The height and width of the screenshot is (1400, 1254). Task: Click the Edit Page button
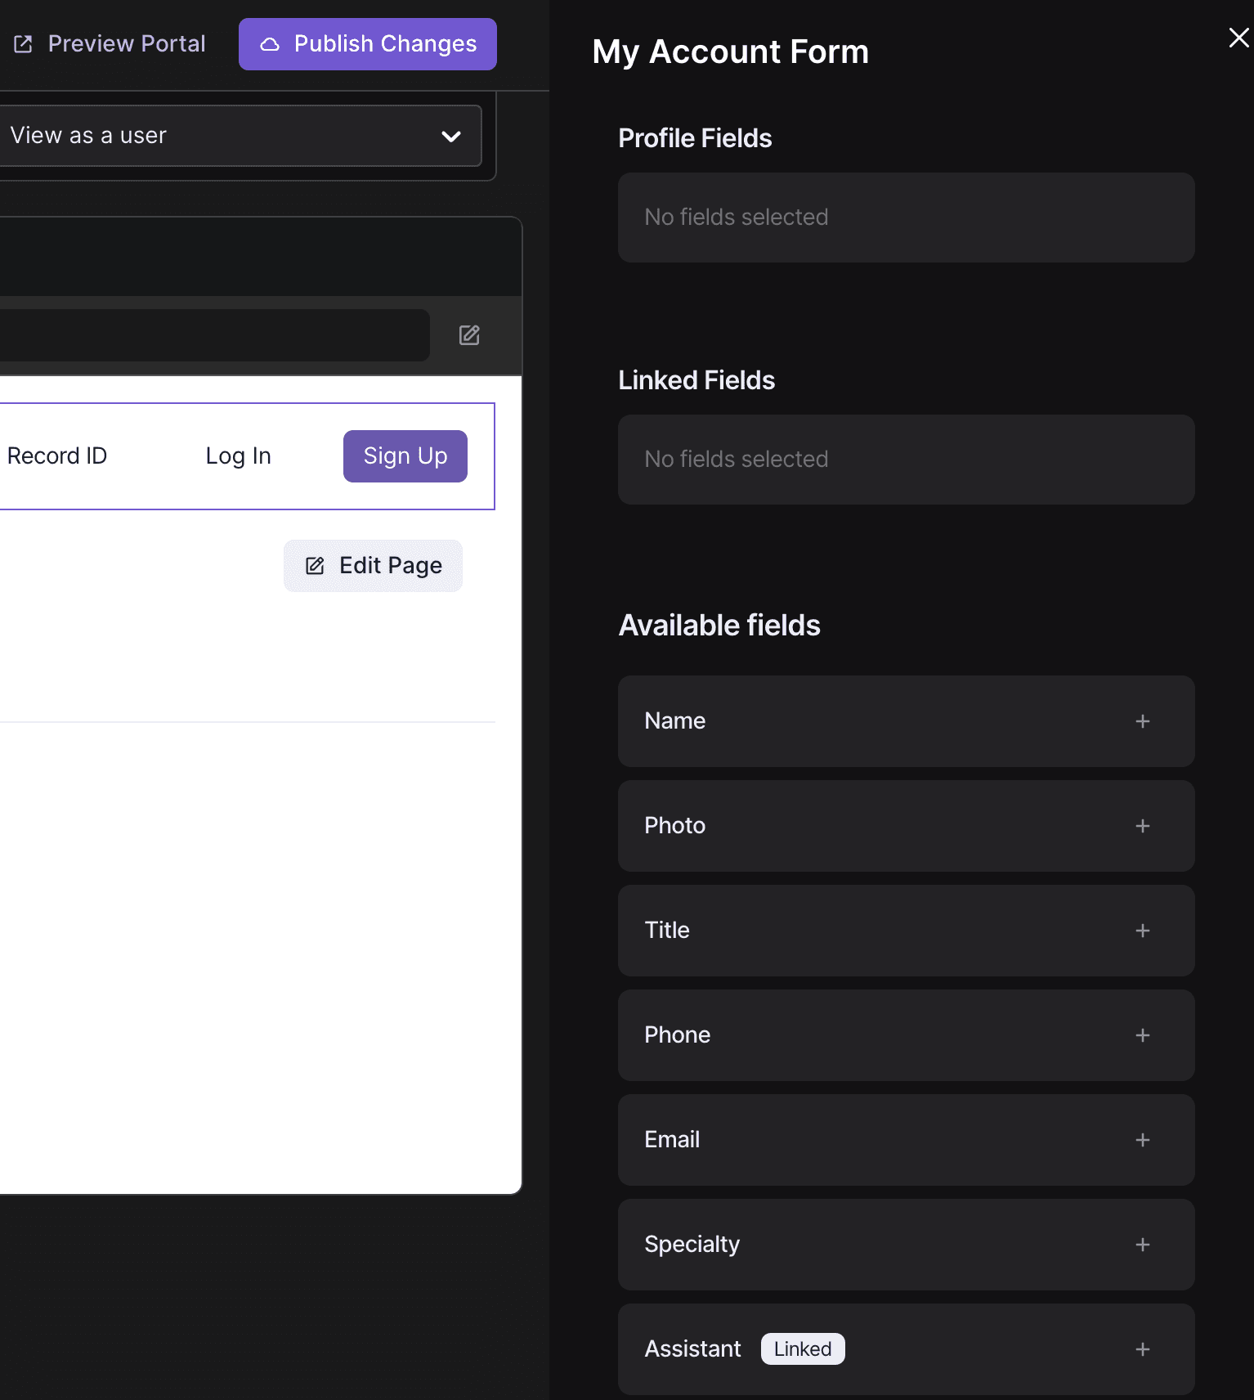click(373, 566)
